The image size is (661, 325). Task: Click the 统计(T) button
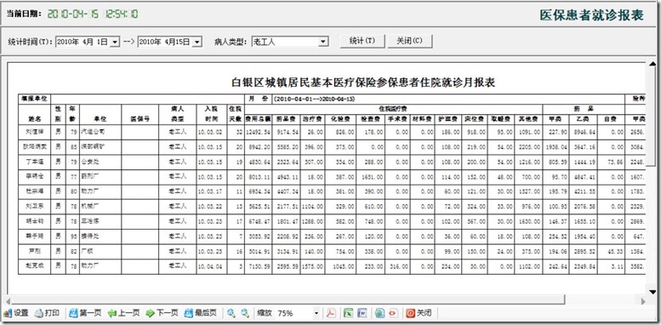click(362, 41)
